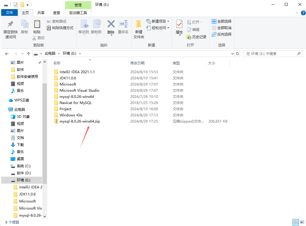Screen dimensions: 306x226
Task: Click the search magnifier icon
Action: [299, 53]
